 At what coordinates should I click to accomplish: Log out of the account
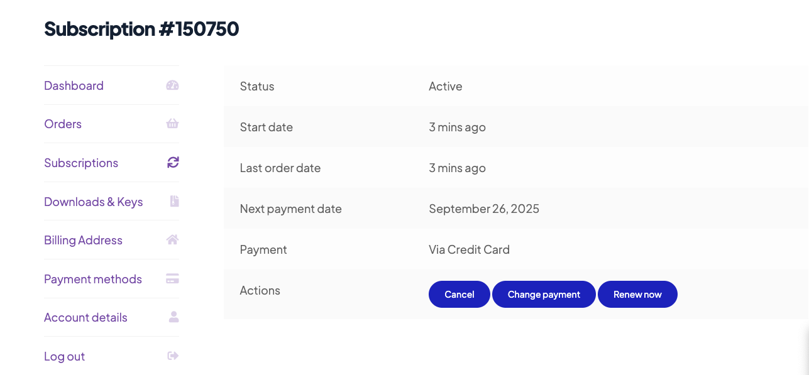pyautogui.click(x=64, y=356)
